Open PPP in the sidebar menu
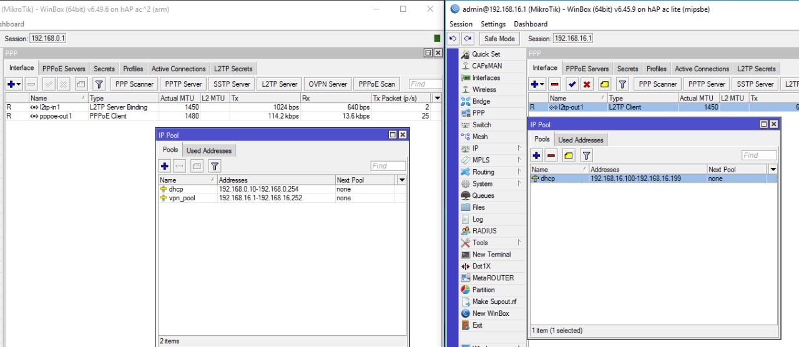The height and width of the screenshot is (347, 799). 478,114
